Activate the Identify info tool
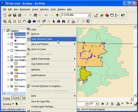 [x=59, y=21]
